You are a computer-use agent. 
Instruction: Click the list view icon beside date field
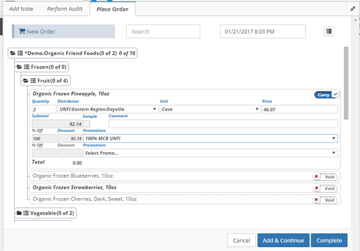coord(329,31)
